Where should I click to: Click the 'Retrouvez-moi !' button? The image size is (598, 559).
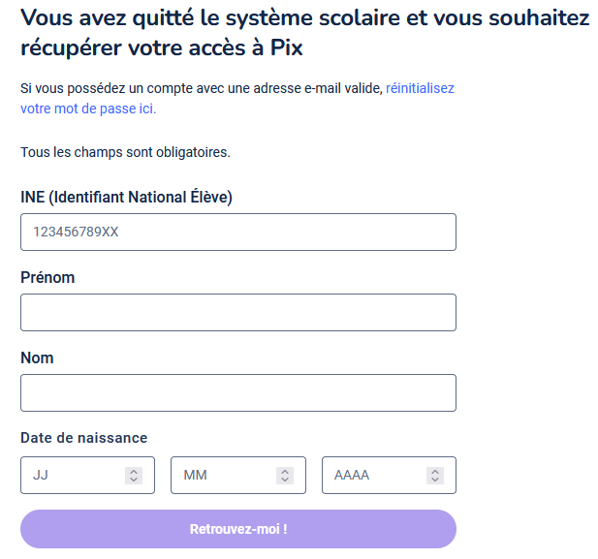[237, 529]
